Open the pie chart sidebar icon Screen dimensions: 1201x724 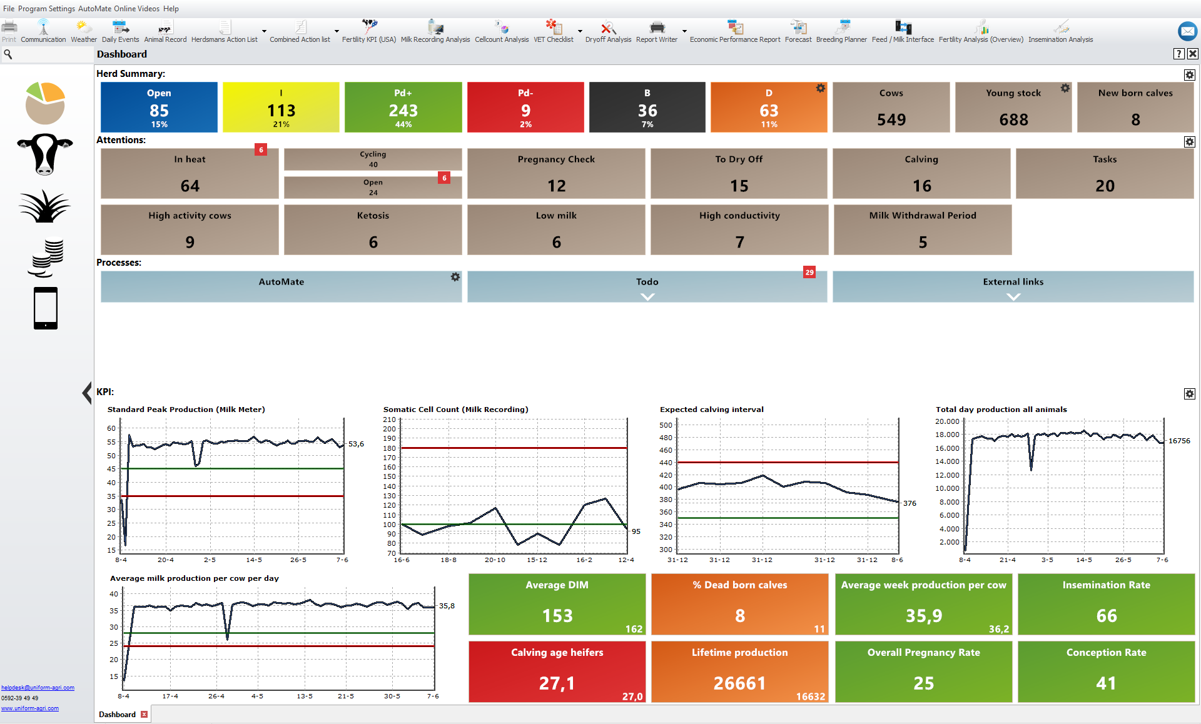[x=45, y=103]
